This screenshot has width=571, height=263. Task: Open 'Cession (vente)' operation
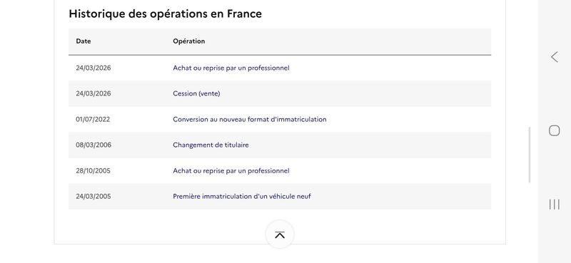tap(196, 93)
